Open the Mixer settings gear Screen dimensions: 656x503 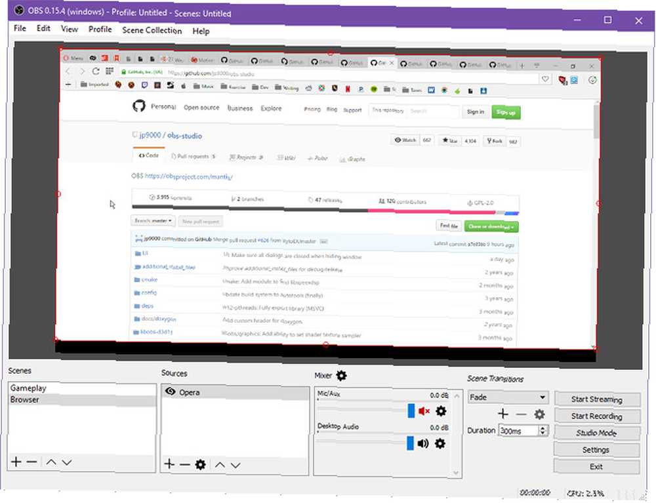pyautogui.click(x=341, y=376)
